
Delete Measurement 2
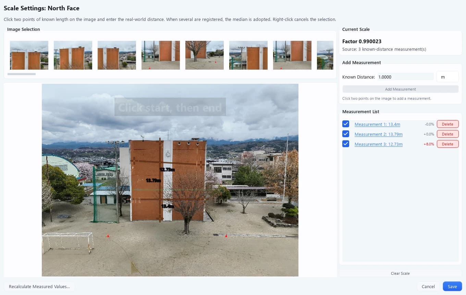pos(447,134)
